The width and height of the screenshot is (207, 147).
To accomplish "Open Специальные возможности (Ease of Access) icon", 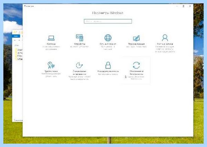I will tap(79, 65).
